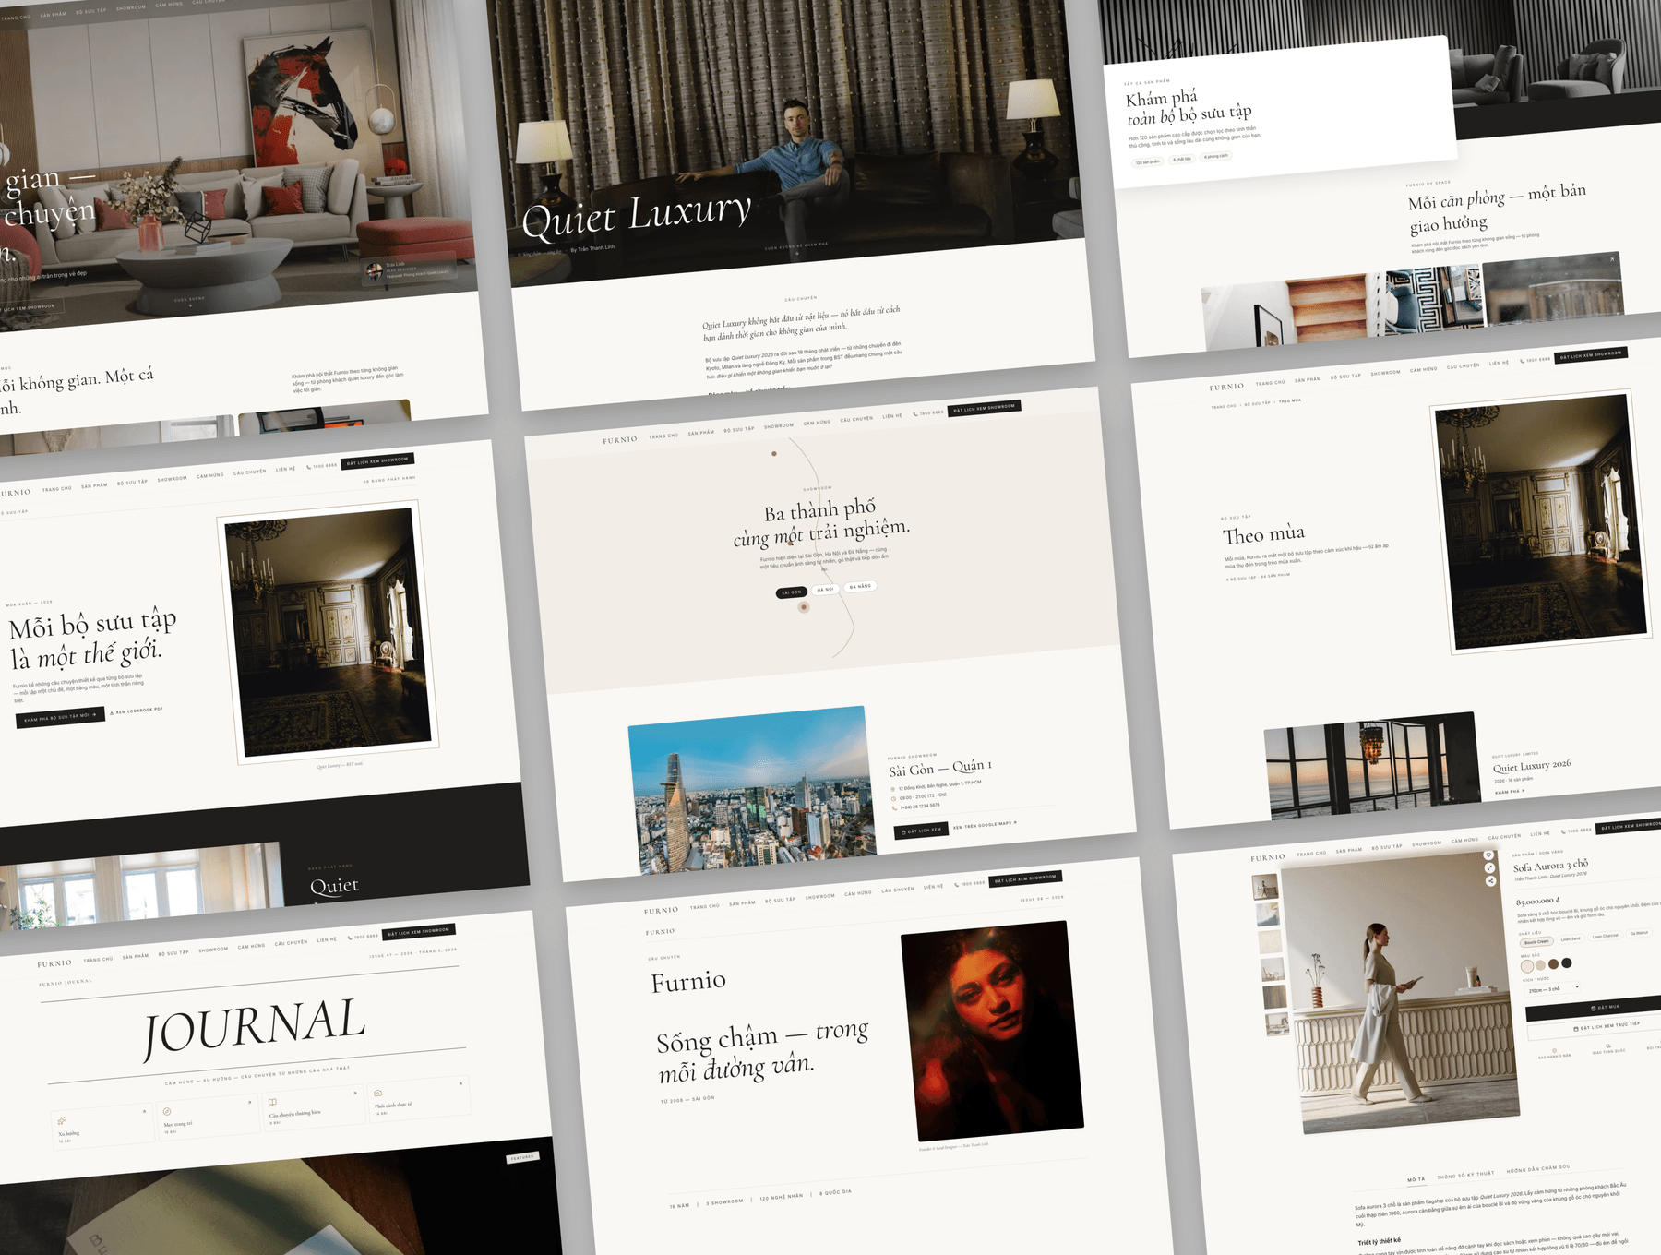1661x1255 pixels.
Task: Choose the cream color swatch for the sofa
Action: (1527, 966)
